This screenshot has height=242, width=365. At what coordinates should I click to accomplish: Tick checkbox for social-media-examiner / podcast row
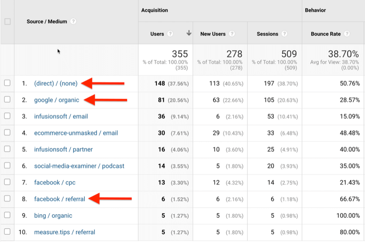[7, 165]
